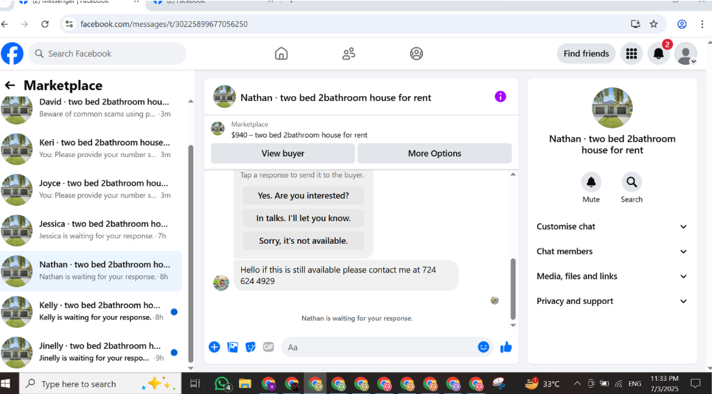The image size is (712, 394).
Task: Click the conversation list scrollbar
Action: point(191,253)
